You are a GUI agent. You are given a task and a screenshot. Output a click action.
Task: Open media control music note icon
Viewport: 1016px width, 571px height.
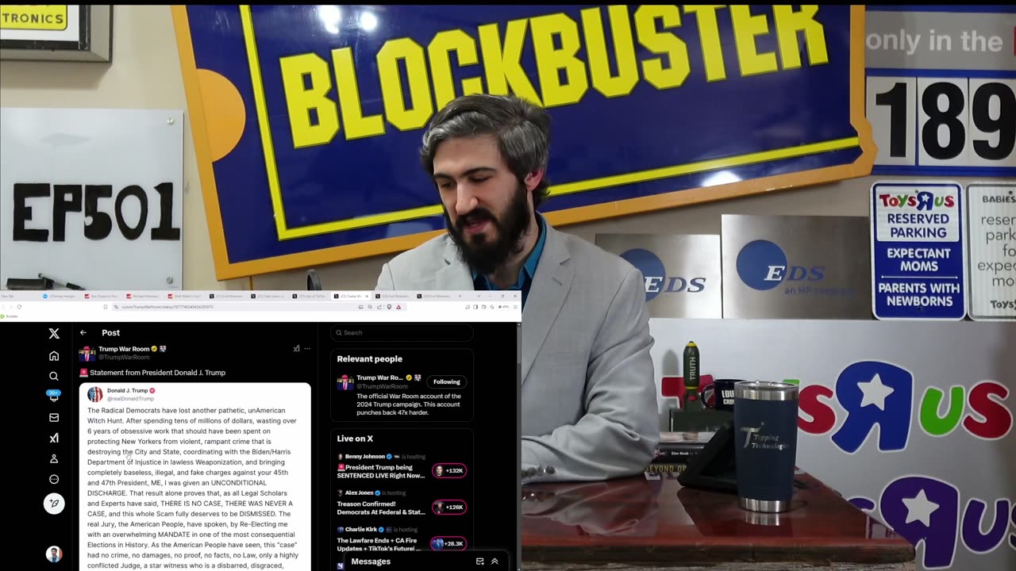(468, 307)
